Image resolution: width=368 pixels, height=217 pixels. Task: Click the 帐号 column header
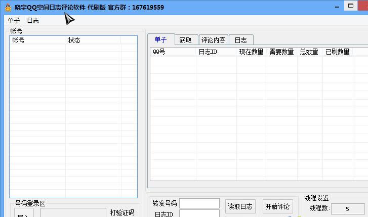click(x=37, y=40)
